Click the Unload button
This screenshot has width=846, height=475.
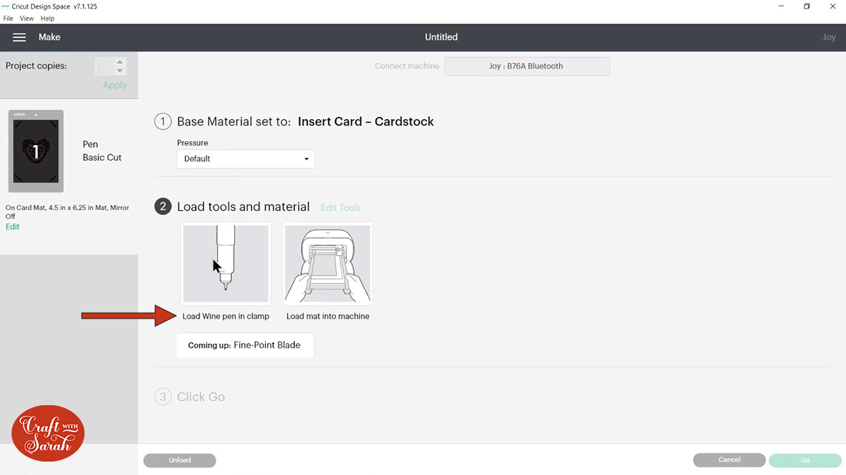180,460
